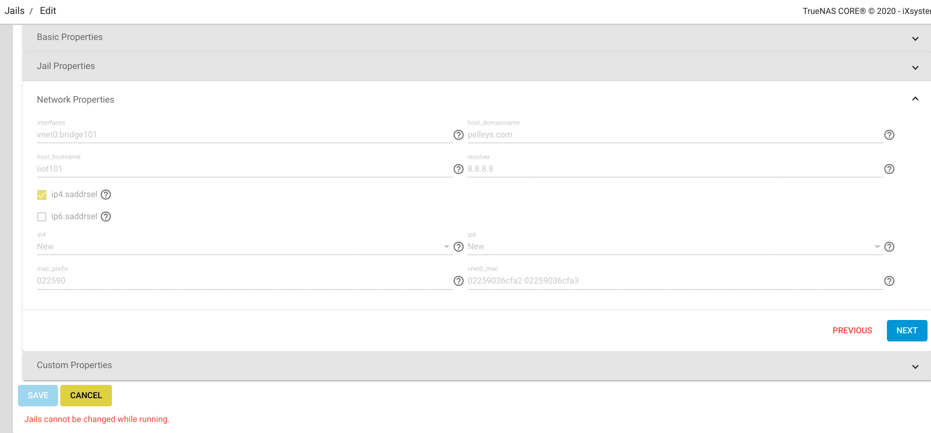The image size is (931, 433).
Task: Open the ip4 New dropdown
Action: coord(244,247)
